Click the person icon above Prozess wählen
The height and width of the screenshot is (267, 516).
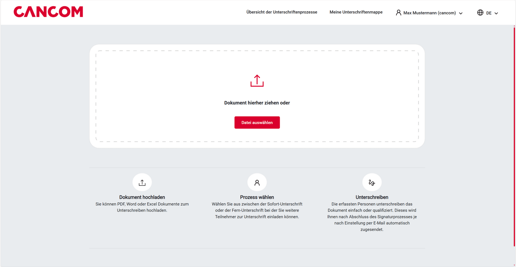(257, 182)
